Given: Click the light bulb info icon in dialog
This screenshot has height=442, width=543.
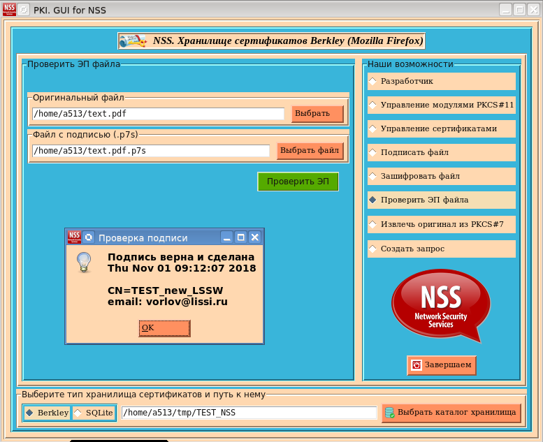Looking at the screenshot, I should point(84,262).
